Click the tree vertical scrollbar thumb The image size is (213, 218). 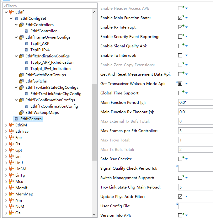(x=94, y=122)
